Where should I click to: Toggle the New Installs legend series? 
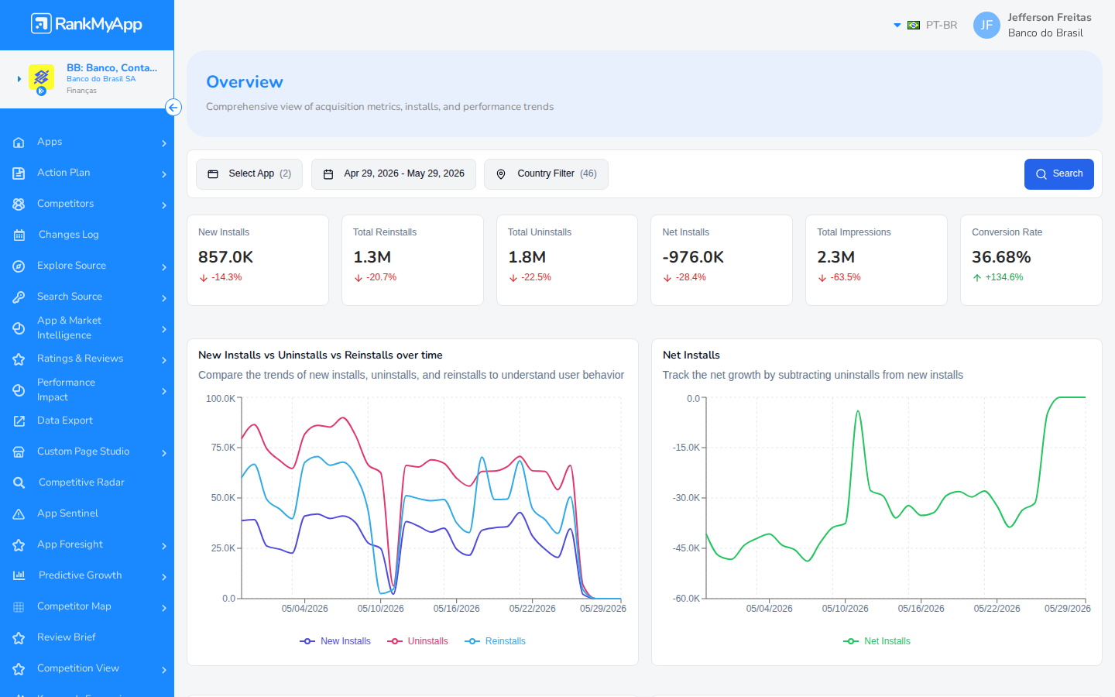335,641
